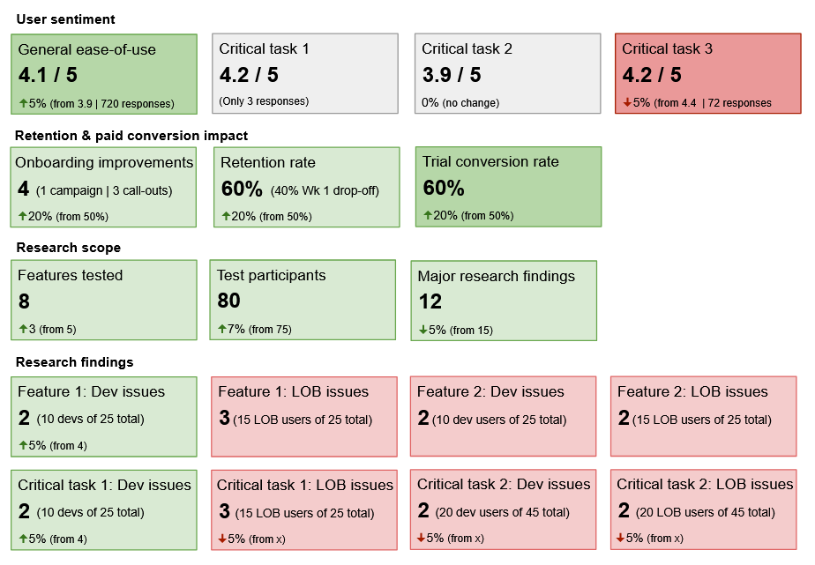Click the up arrow in Features tested card
The image size is (815, 565).
point(23,329)
